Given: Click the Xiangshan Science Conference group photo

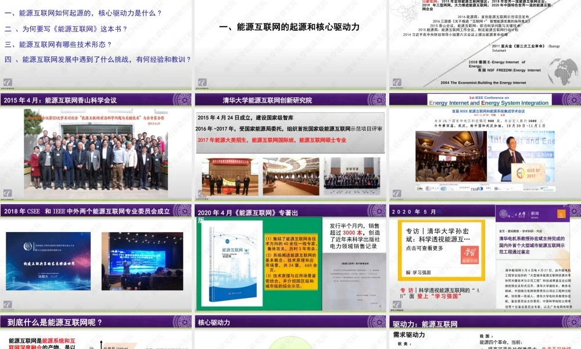Looking at the screenshot, I should (96, 151).
